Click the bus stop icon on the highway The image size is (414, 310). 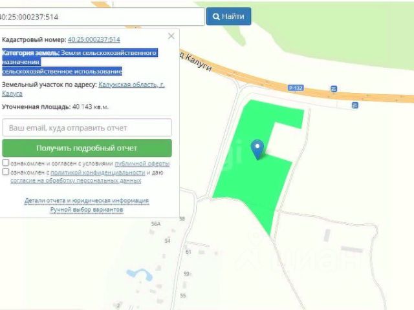pyautogui.click(x=334, y=89)
